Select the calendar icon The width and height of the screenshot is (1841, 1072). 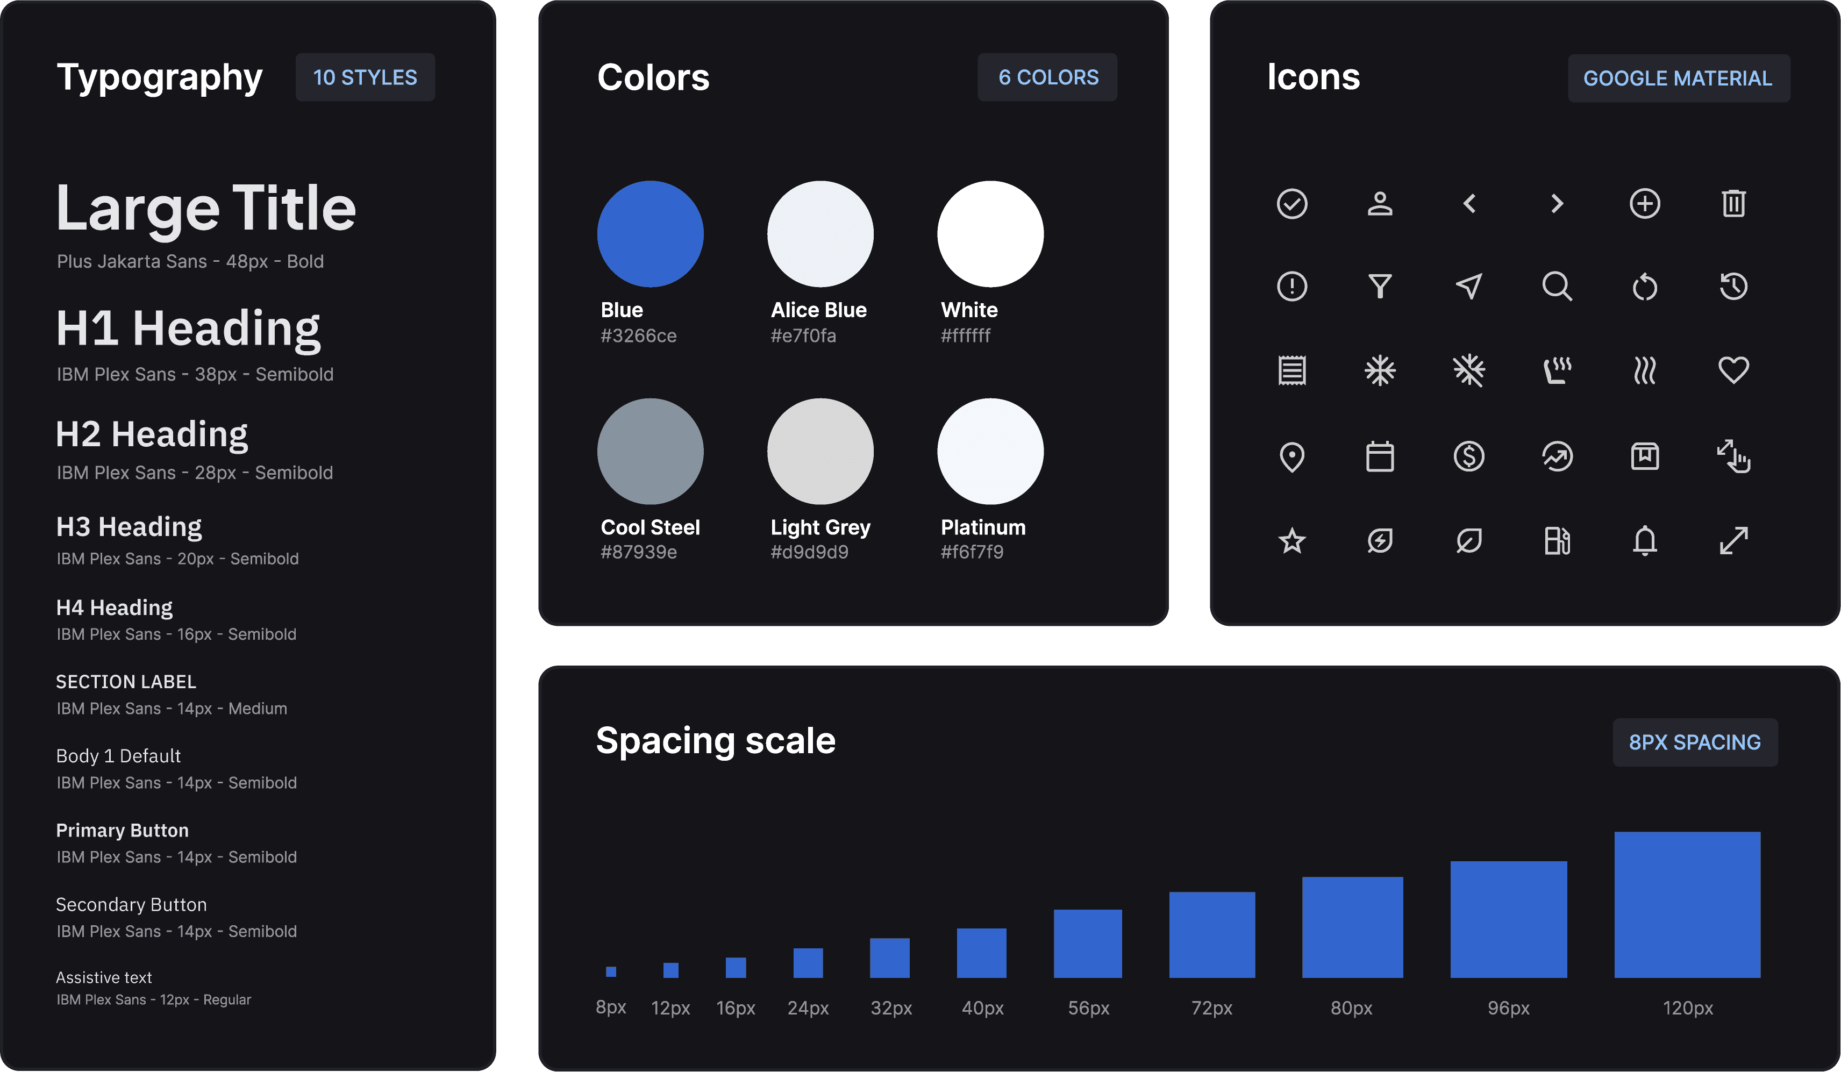point(1379,457)
